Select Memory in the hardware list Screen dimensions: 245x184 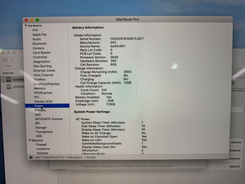pos(40,88)
